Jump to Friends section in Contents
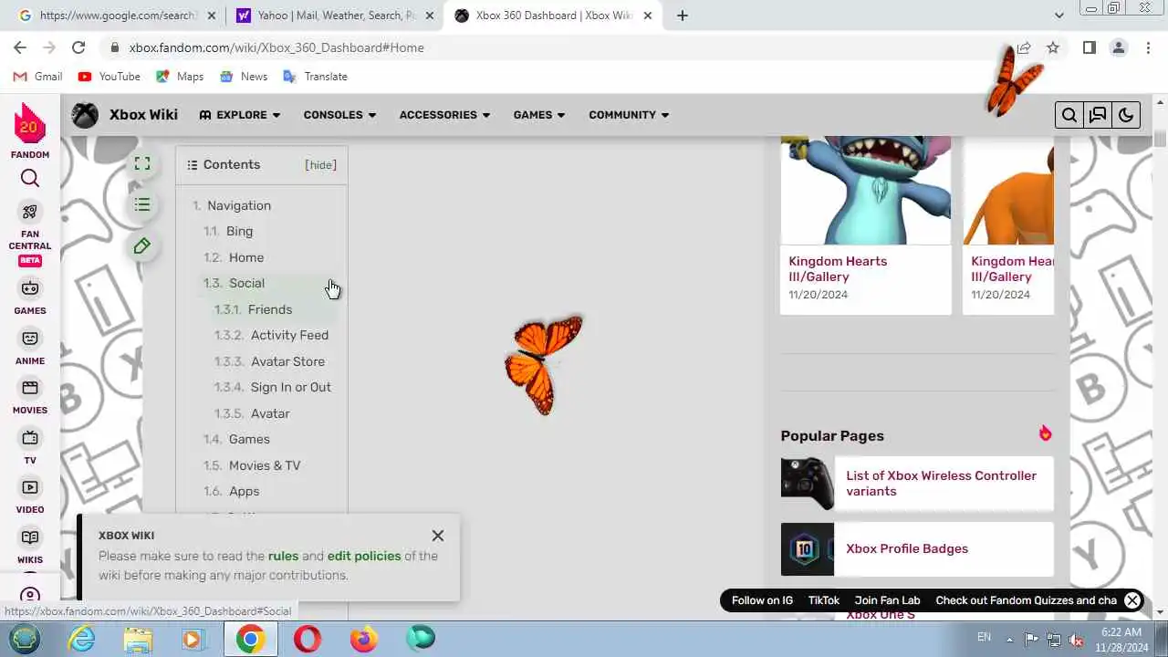This screenshot has height=657, width=1168. (270, 309)
